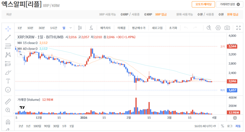The width and height of the screenshot is (245, 132).
Task: Open the prediction and measurement tools
Action: tap(8, 64)
